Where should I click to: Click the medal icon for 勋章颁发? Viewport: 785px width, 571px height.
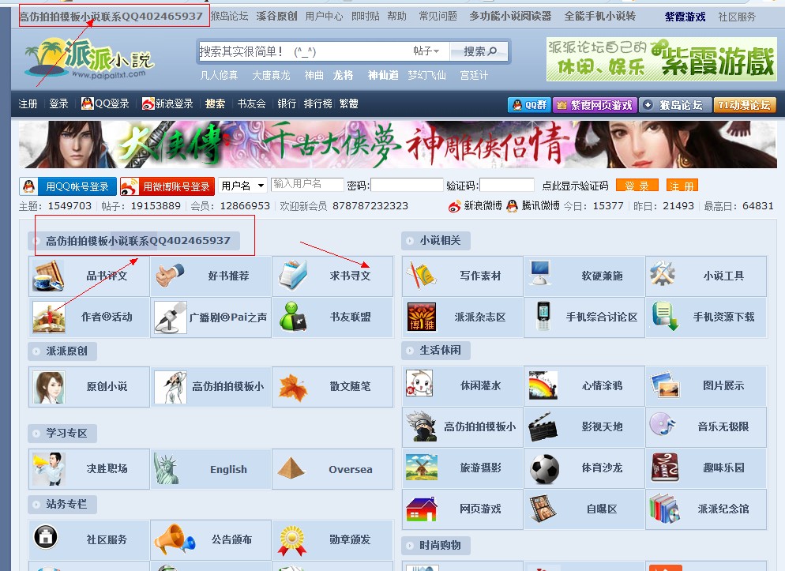[x=294, y=540]
